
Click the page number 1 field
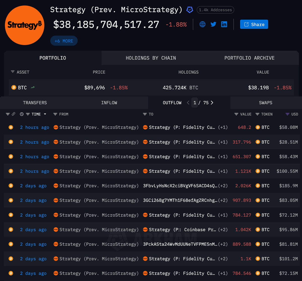click(x=195, y=103)
